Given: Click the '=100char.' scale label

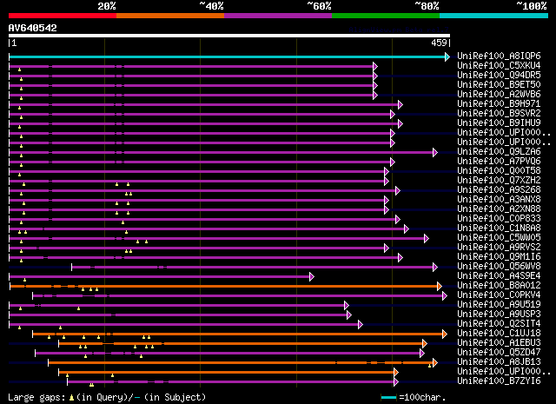Looking at the screenshot, I should pos(422,398).
